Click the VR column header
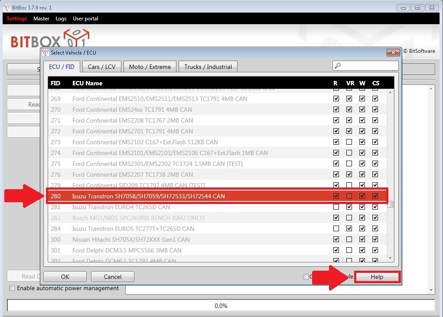Screen dimensions: 443x317 350,83
